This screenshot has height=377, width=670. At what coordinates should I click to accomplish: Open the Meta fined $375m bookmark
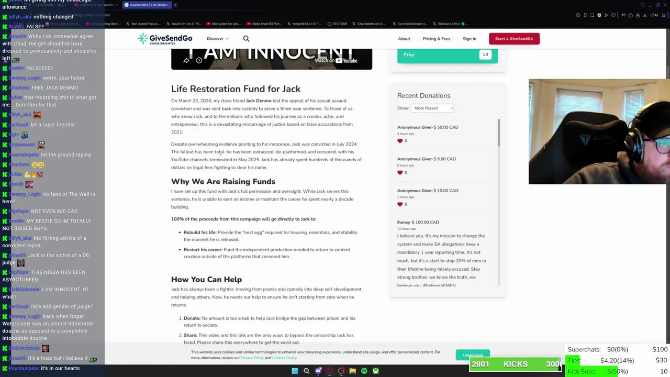tap(265, 24)
